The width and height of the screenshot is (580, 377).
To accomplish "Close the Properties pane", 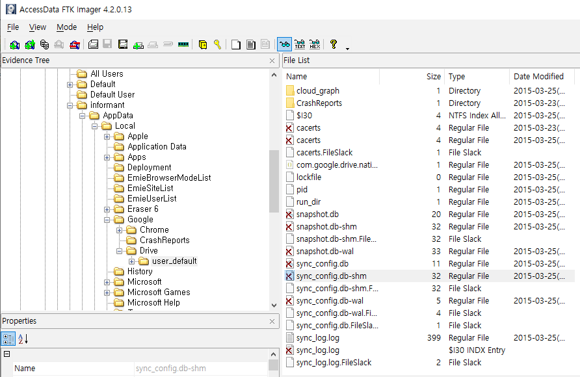I will coord(272,322).
